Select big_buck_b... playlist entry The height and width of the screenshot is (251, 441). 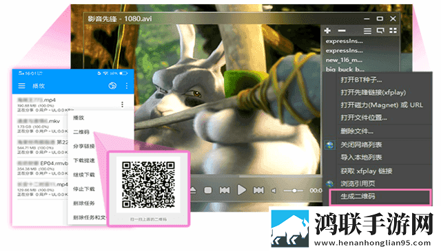tap(345, 69)
